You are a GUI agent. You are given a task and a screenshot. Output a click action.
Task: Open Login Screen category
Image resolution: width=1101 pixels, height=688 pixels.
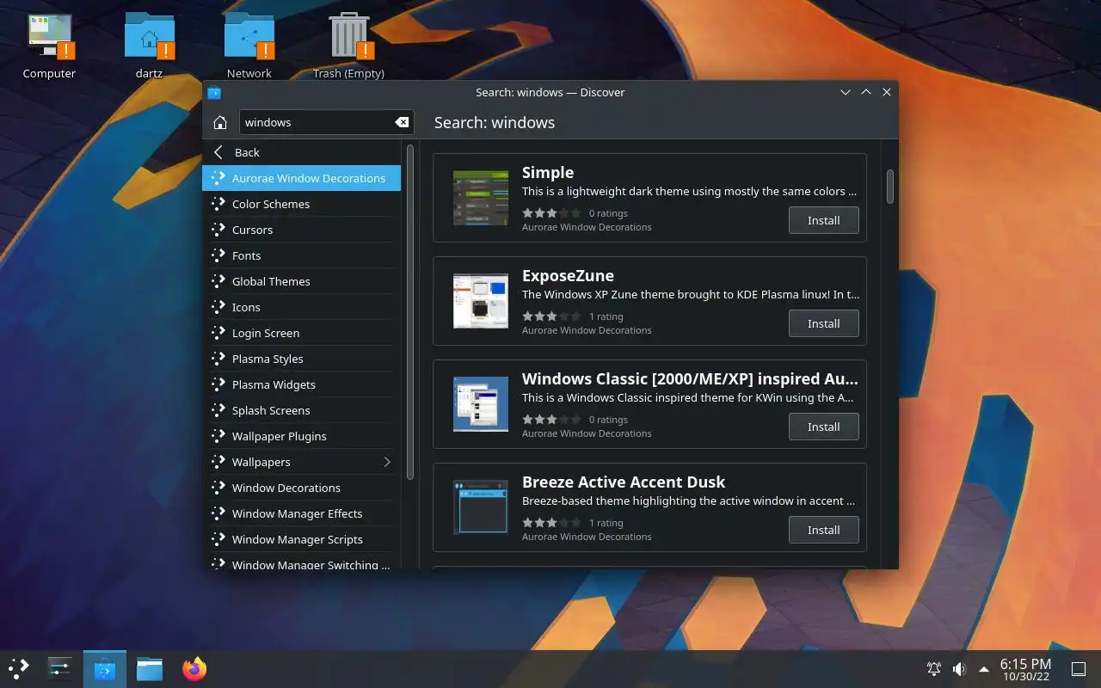tap(302, 333)
